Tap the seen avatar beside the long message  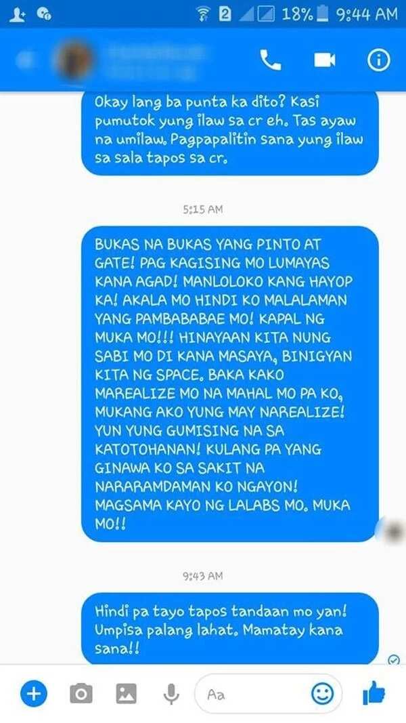392,532
